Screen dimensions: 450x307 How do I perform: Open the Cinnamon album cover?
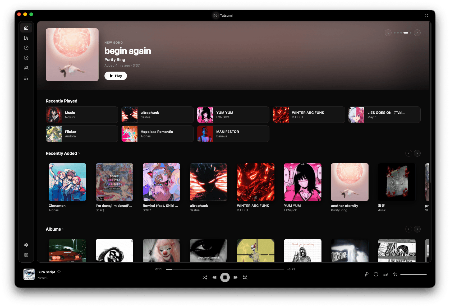tap(67, 182)
